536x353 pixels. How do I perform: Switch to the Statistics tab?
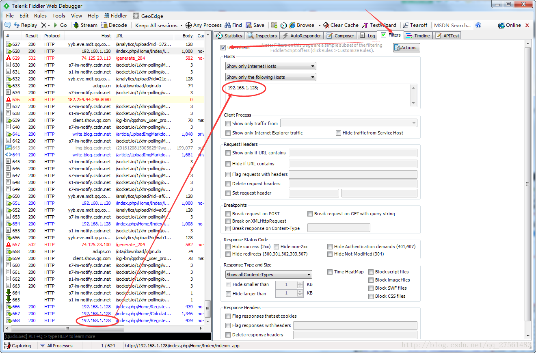pyautogui.click(x=229, y=36)
